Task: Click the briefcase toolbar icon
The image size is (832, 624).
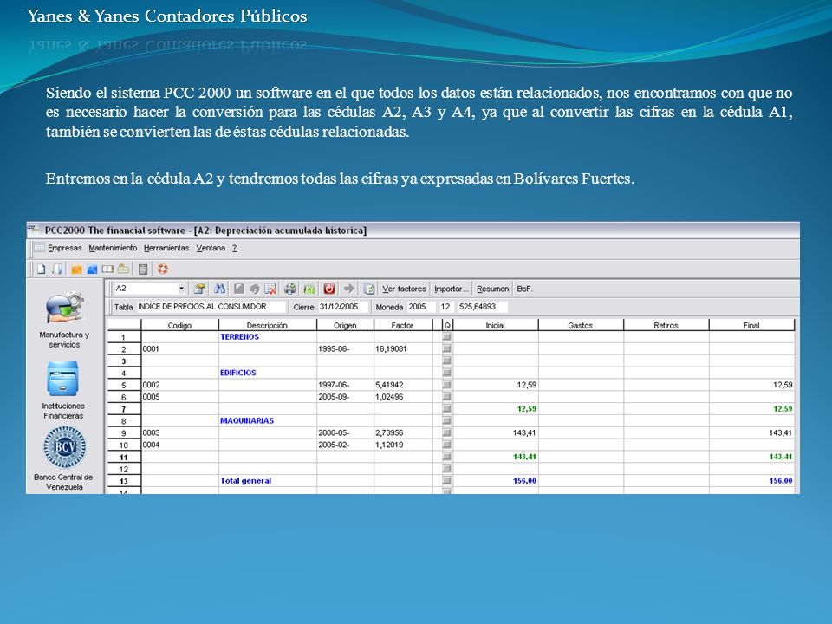Action: click(123, 269)
